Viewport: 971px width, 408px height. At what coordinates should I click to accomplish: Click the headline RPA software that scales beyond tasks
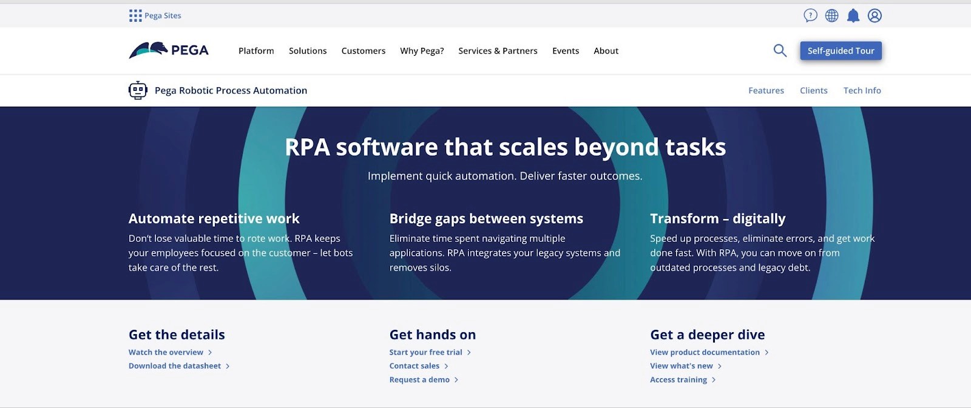click(505, 147)
